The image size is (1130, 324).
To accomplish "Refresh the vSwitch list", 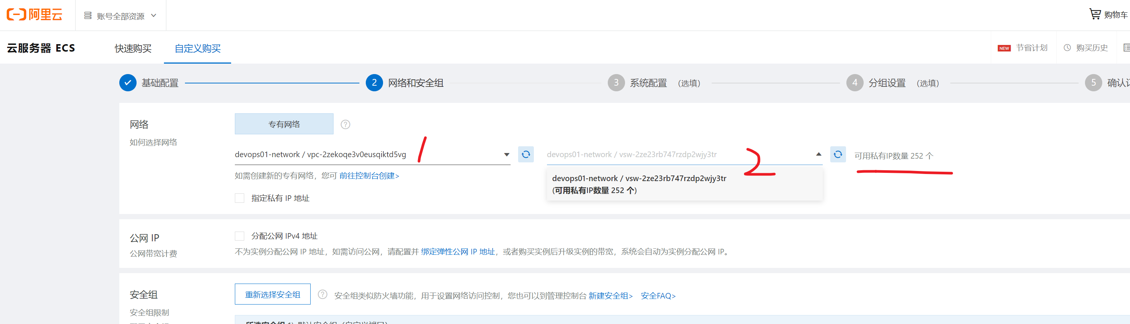I will pos(837,155).
